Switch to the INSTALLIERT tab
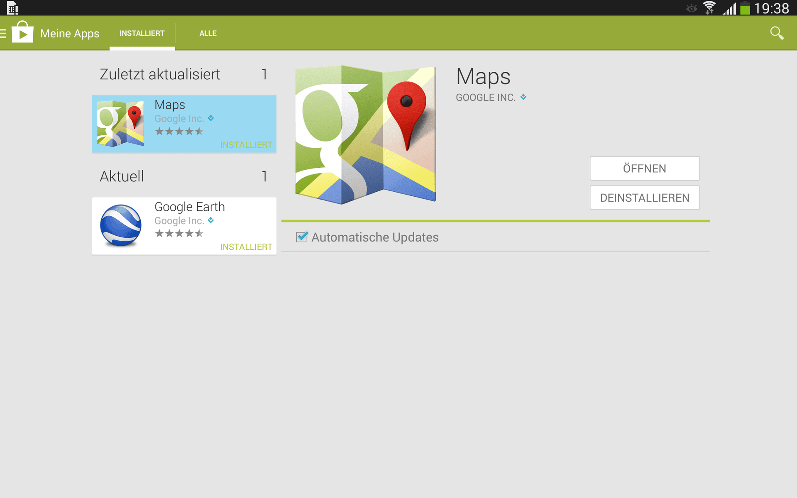Screen dimensions: 797x498 pyautogui.click(x=142, y=33)
